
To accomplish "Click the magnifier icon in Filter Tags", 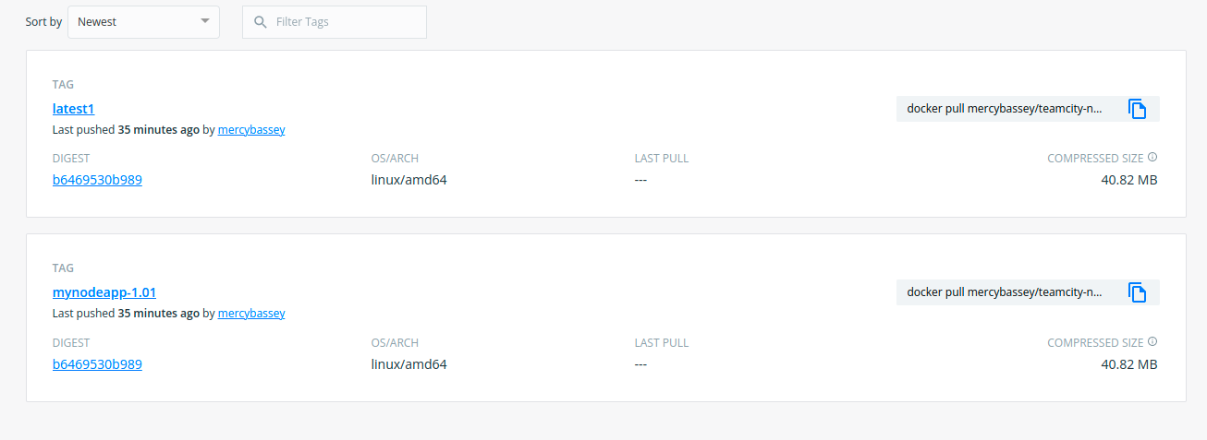I will tap(261, 21).
